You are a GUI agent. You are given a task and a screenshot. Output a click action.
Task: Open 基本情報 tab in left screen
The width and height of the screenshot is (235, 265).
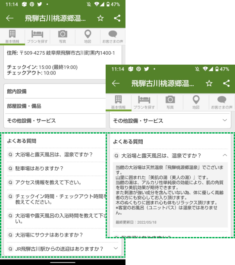[13, 37]
